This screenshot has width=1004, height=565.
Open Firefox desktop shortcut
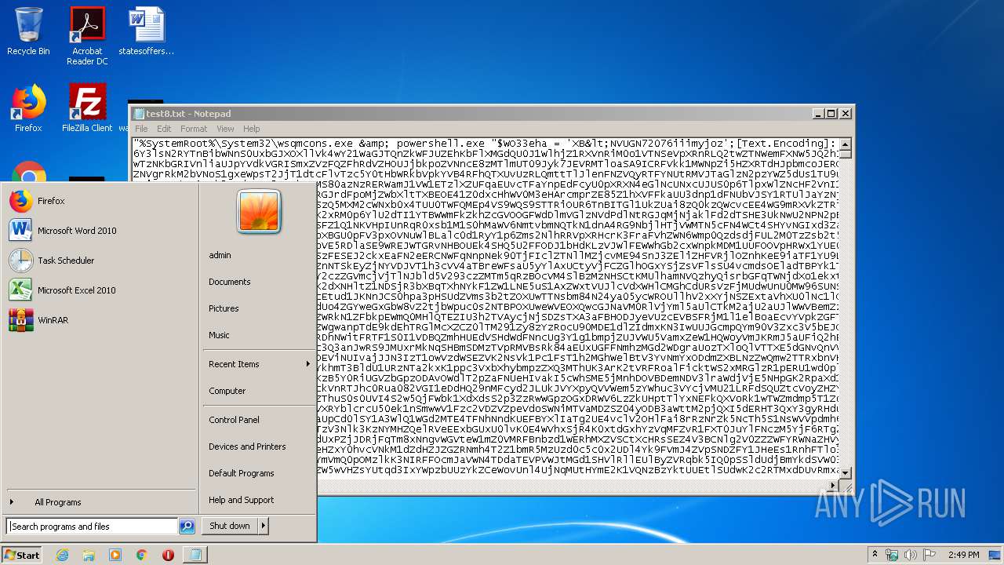click(x=28, y=108)
